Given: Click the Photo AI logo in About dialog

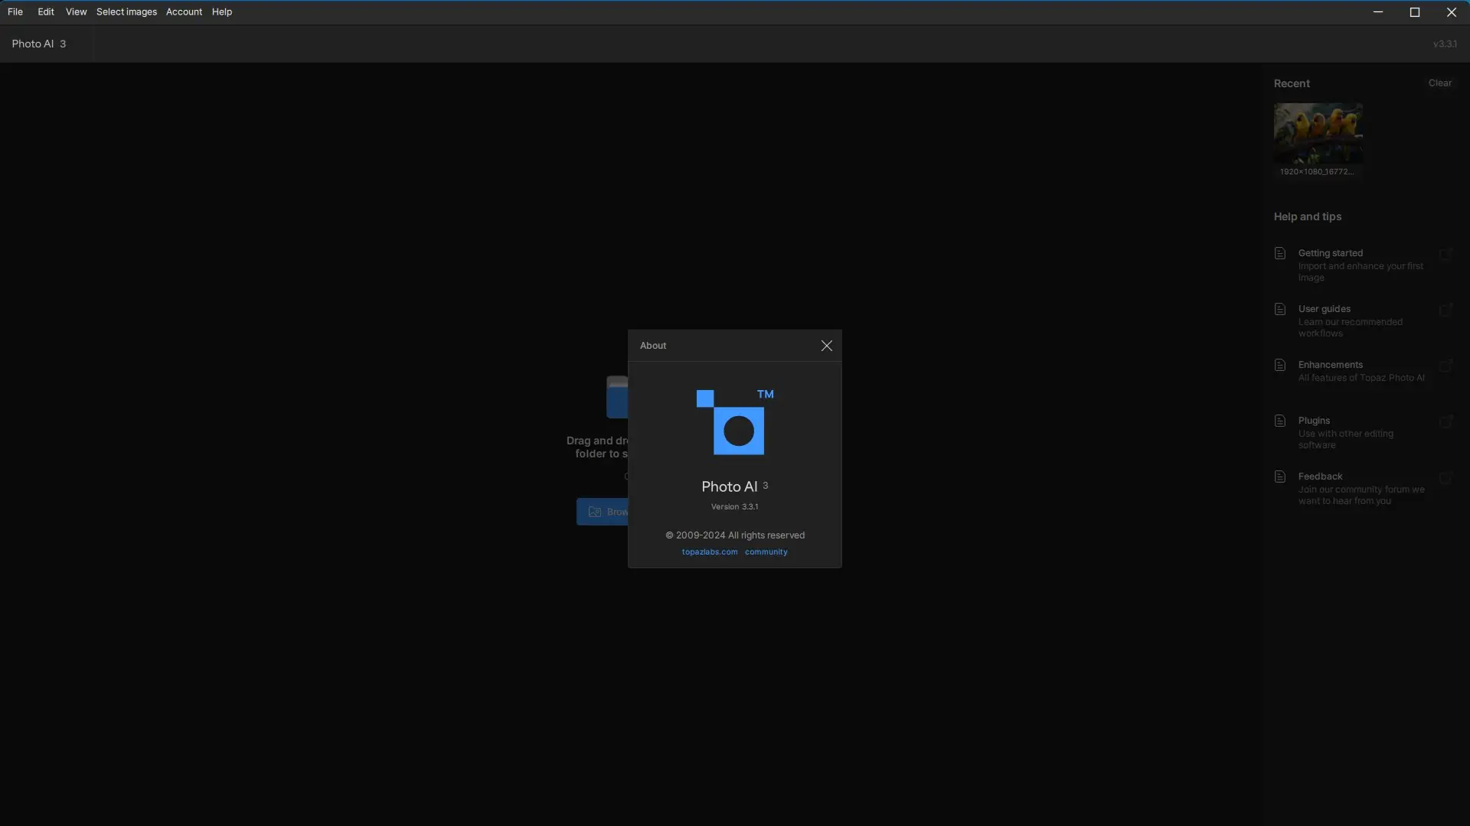Looking at the screenshot, I should click(733, 422).
